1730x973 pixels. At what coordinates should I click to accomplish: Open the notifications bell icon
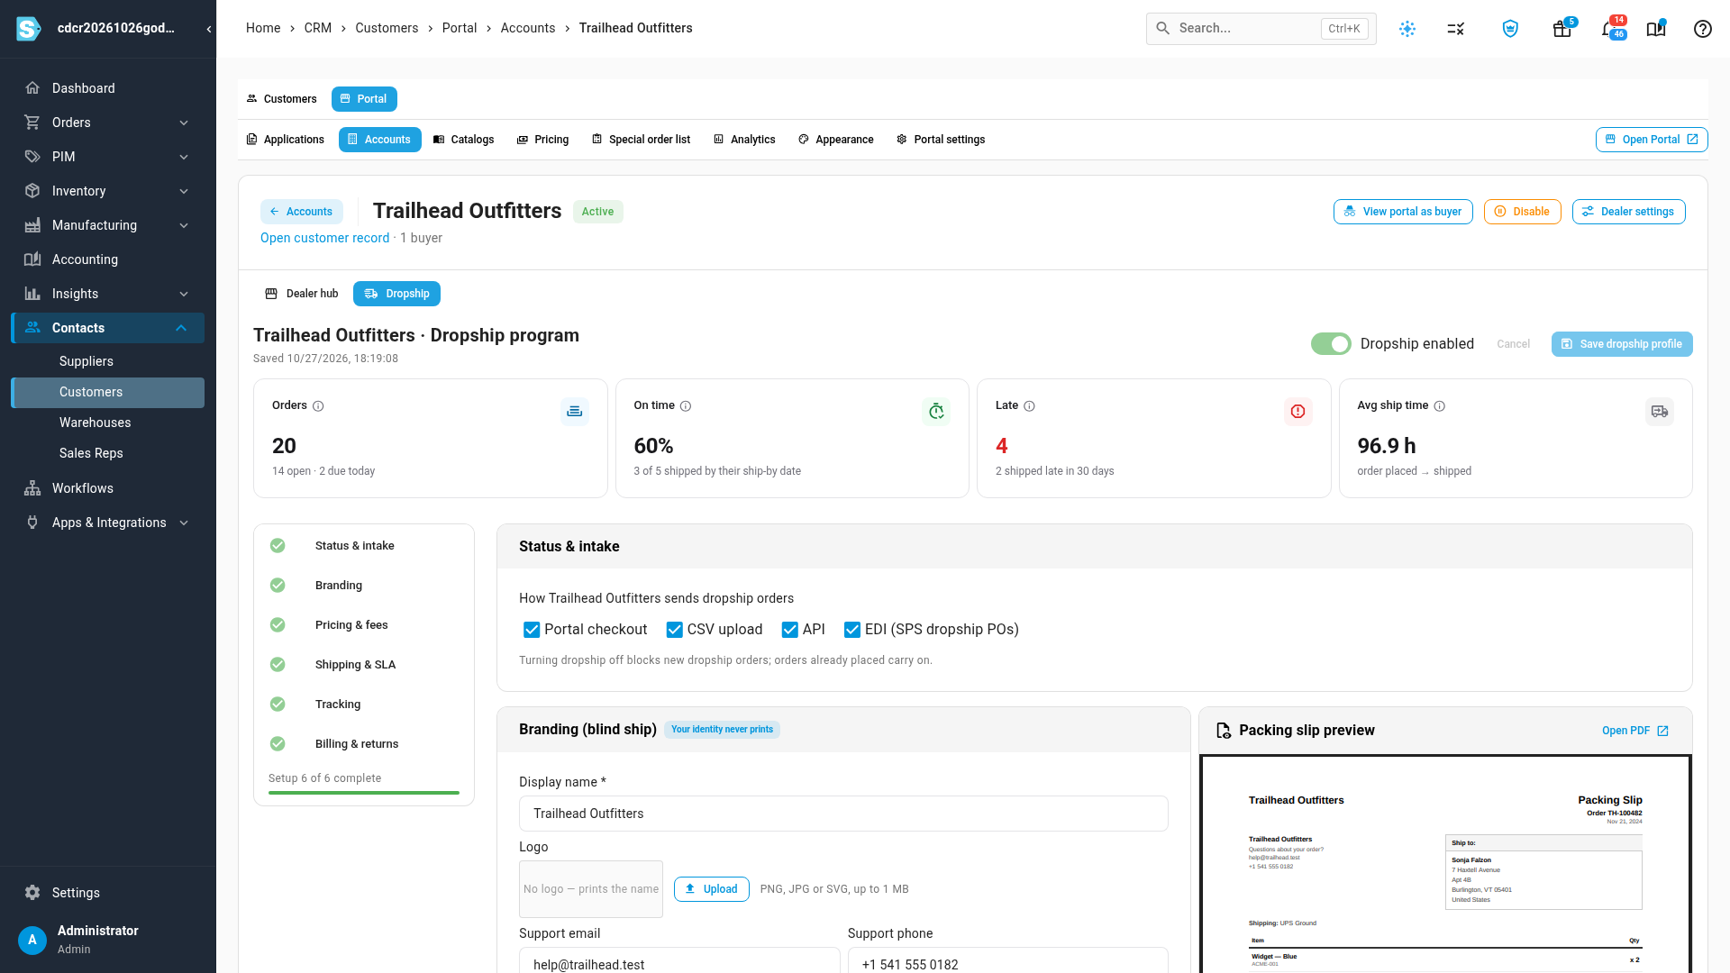[1608, 29]
